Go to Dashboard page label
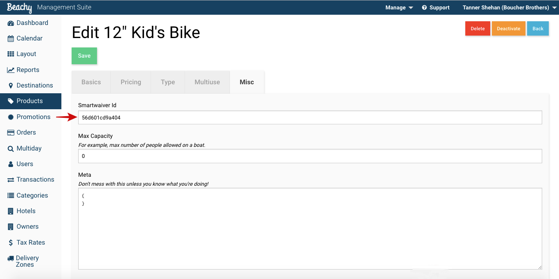The image size is (559, 279). point(32,23)
